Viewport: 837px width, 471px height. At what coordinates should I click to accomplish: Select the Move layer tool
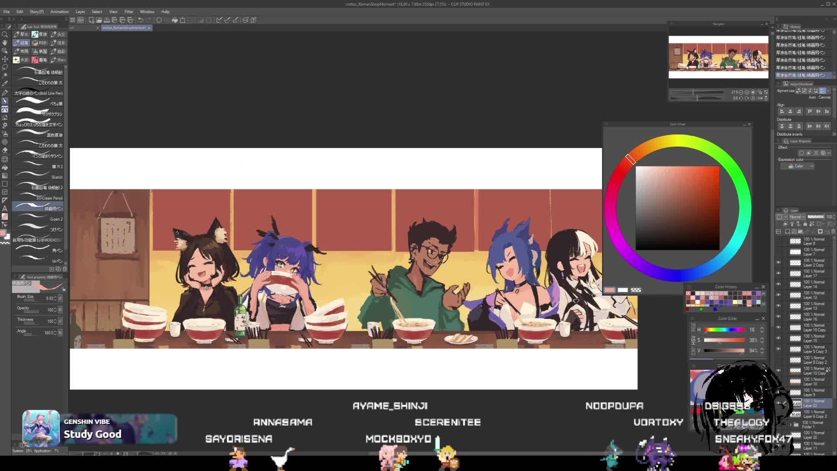pyautogui.click(x=5, y=59)
